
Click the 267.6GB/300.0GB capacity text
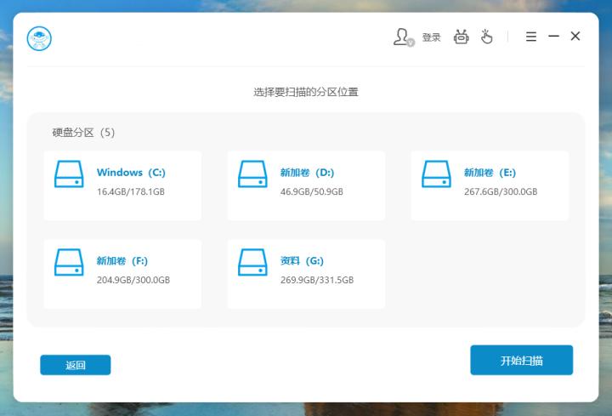click(501, 191)
